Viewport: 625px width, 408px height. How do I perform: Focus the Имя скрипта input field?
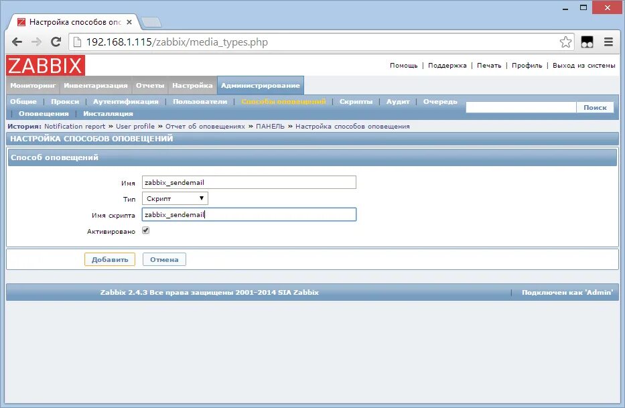249,214
